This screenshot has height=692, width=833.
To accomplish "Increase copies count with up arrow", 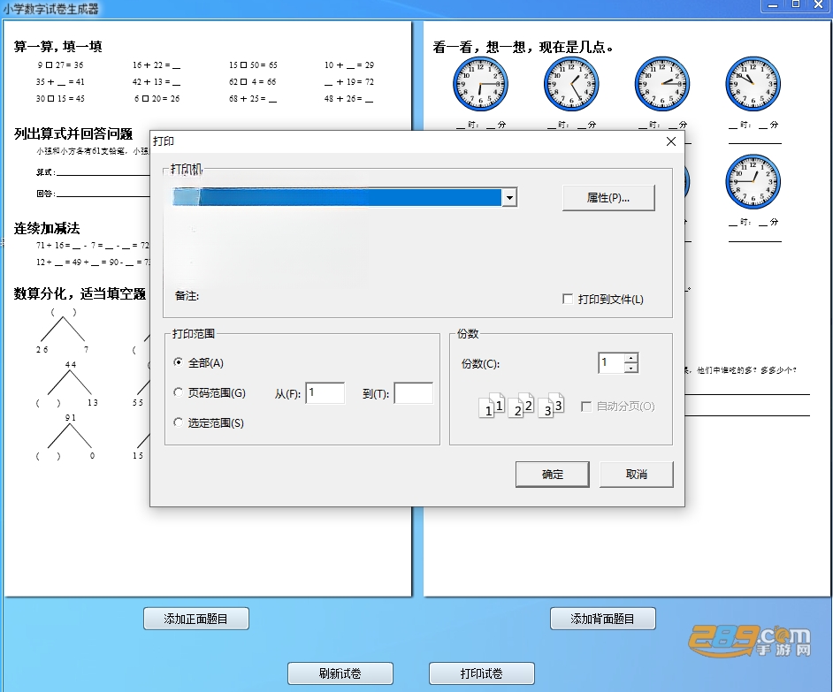I will click(x=631, y=358).
